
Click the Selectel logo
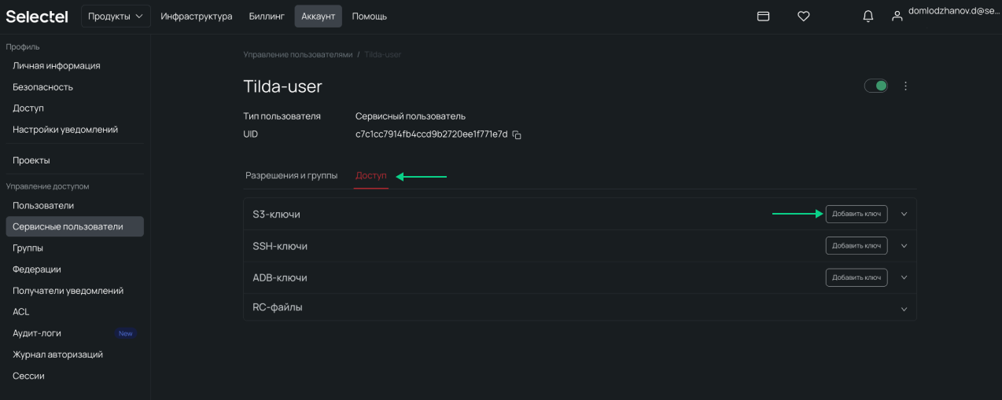pos(37,16)
